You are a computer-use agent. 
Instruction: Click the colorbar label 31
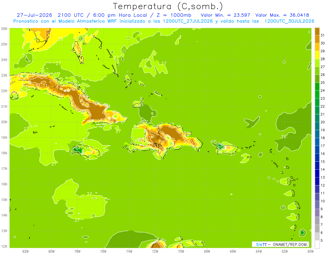point(323,35)
